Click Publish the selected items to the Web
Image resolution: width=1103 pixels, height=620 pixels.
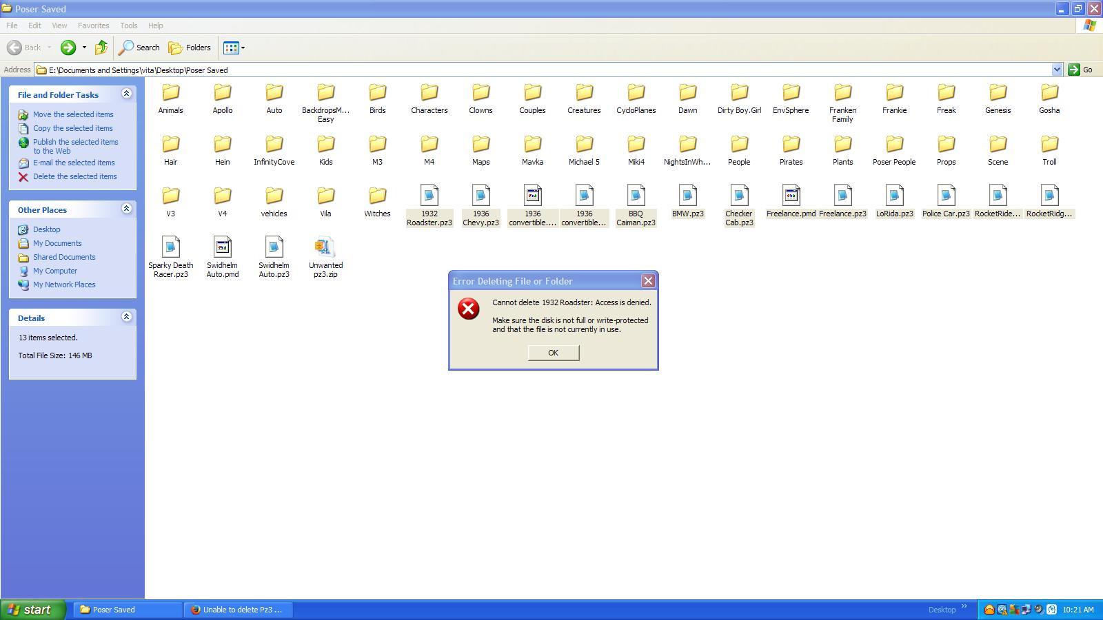[x=76, y=146]
